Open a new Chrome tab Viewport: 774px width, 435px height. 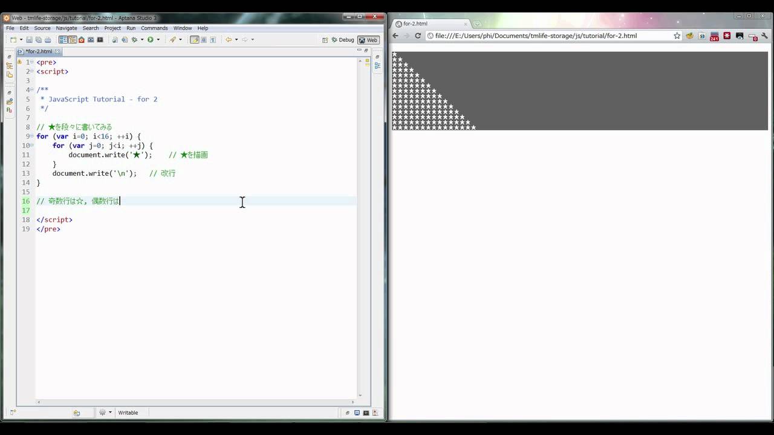point(477,24)
